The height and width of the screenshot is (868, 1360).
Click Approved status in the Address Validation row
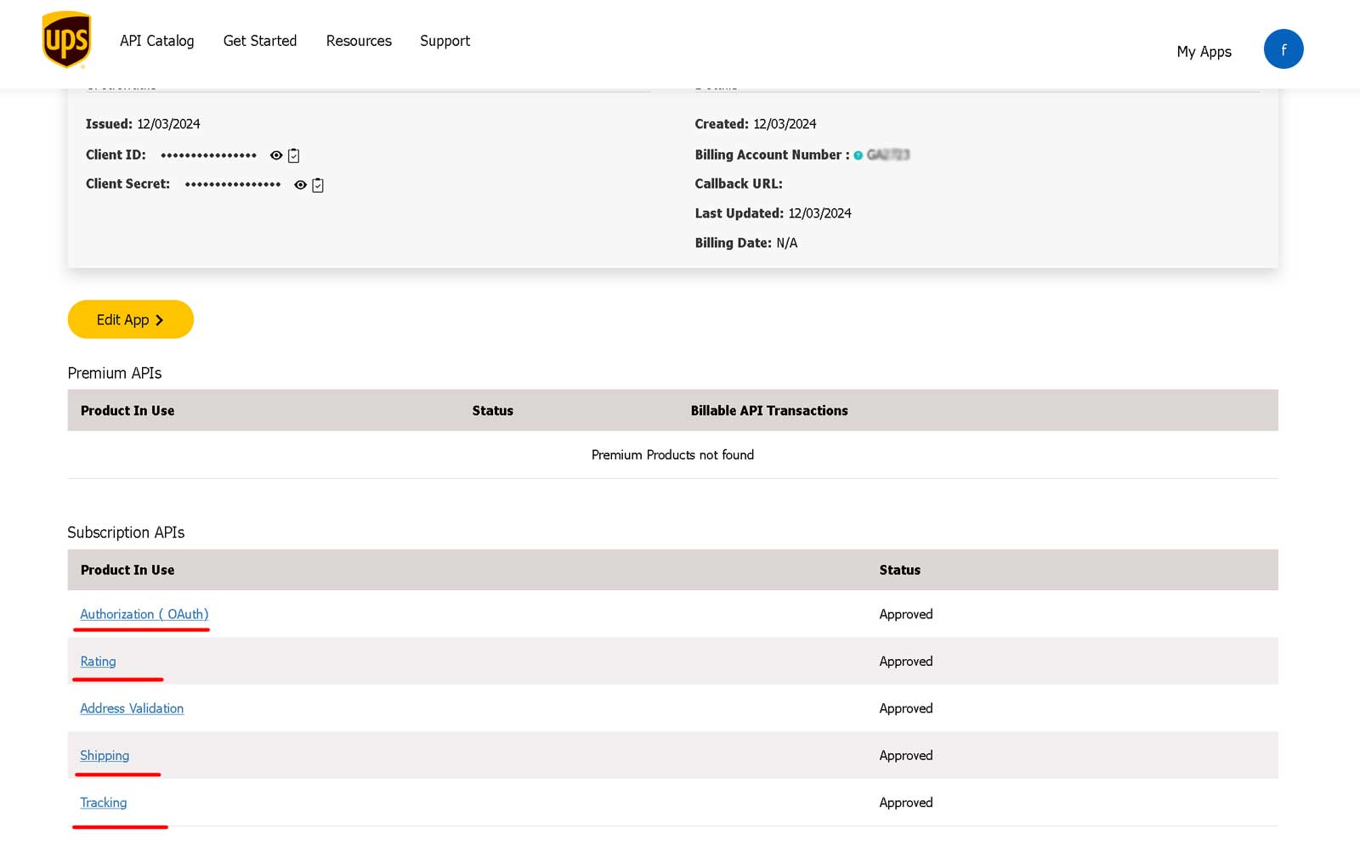906,708
